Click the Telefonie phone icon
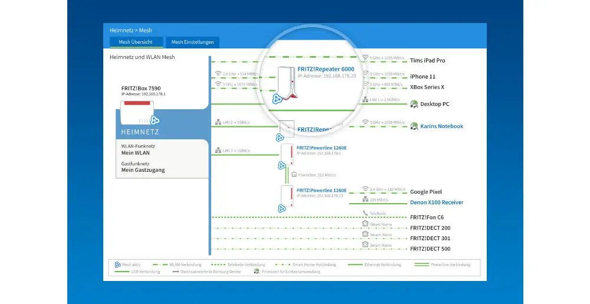 coord(365,213)
